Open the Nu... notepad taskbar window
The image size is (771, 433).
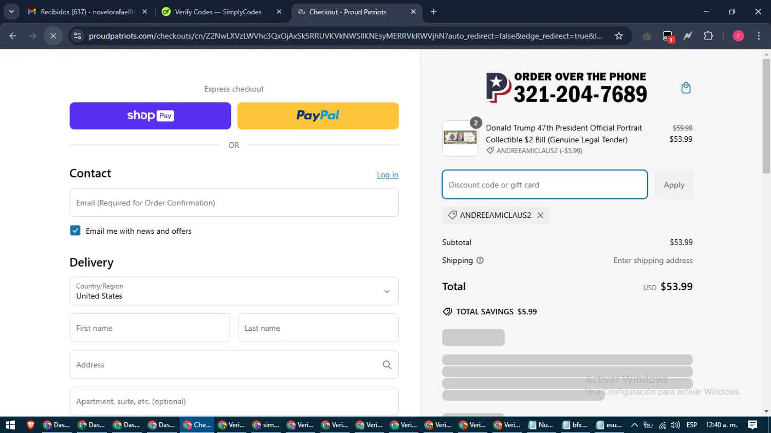(x=541, y=425)
